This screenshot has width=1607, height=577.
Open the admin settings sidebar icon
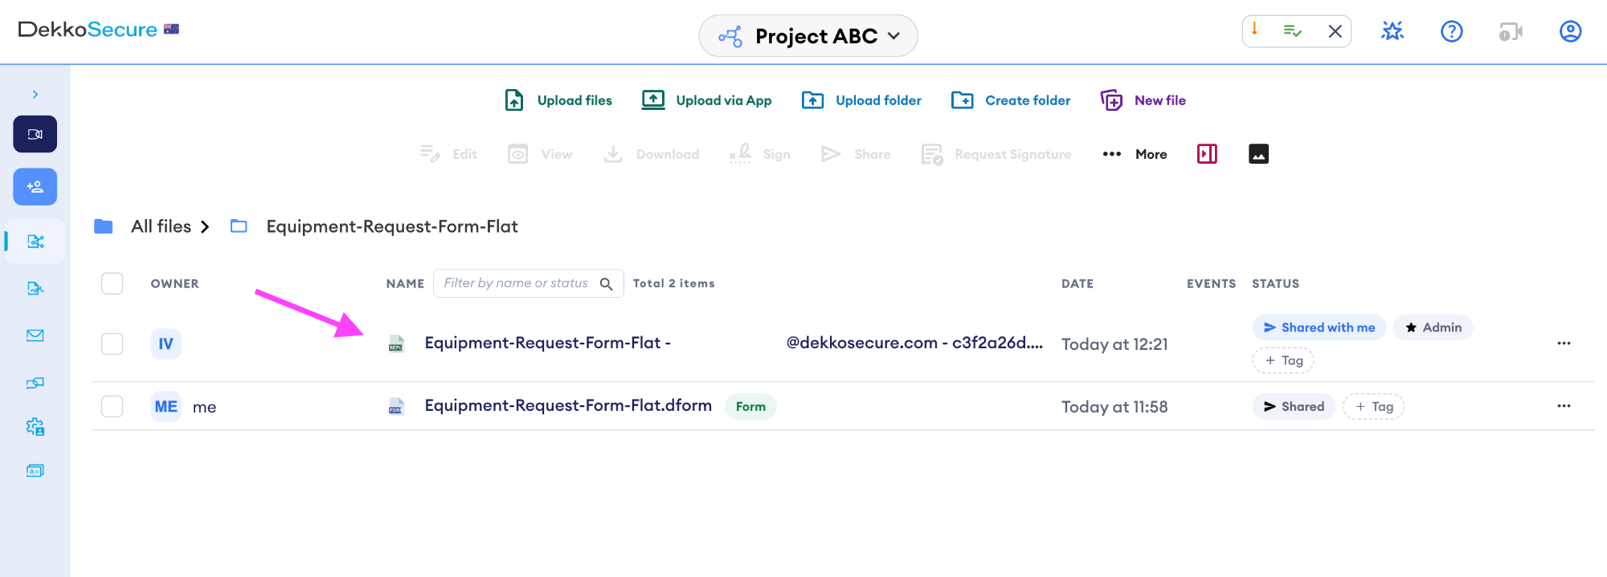(35, 427)
